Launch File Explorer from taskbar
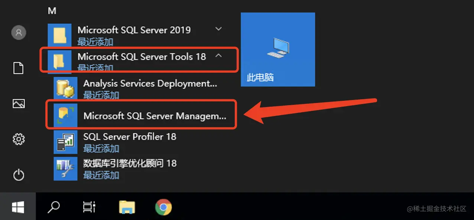This screenshot has width=474, height=220. click(127, 207)
